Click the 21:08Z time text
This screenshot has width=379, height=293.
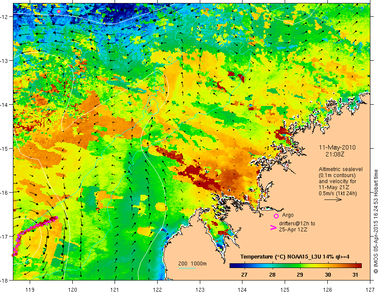pos(335,154)
